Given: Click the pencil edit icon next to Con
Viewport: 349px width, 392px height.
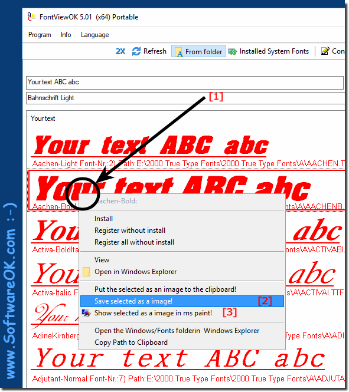Looking at the screenshot, I should point(325,51).
